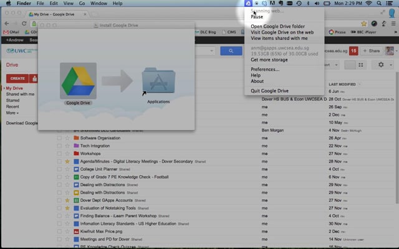
Task: Click the upload button next to Create
Action: pyautogui.click(x=34, y=78)
